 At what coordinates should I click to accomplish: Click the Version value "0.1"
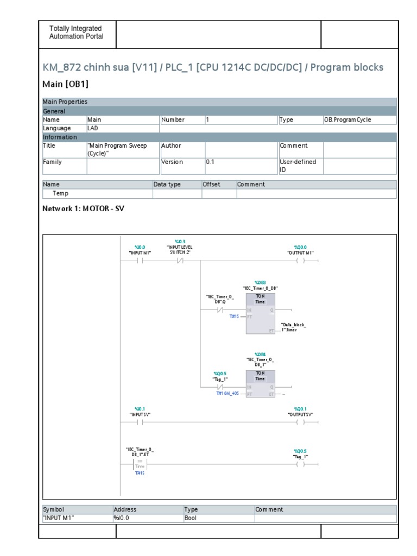[241, 166]
